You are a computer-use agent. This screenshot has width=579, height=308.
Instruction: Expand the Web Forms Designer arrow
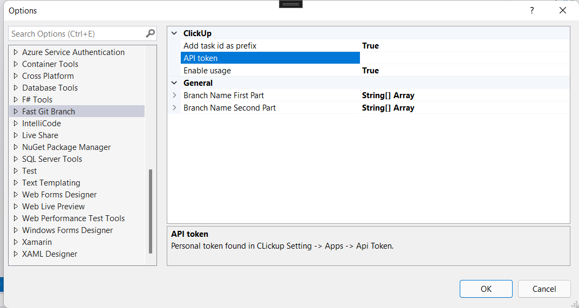[x=16, y=195]
